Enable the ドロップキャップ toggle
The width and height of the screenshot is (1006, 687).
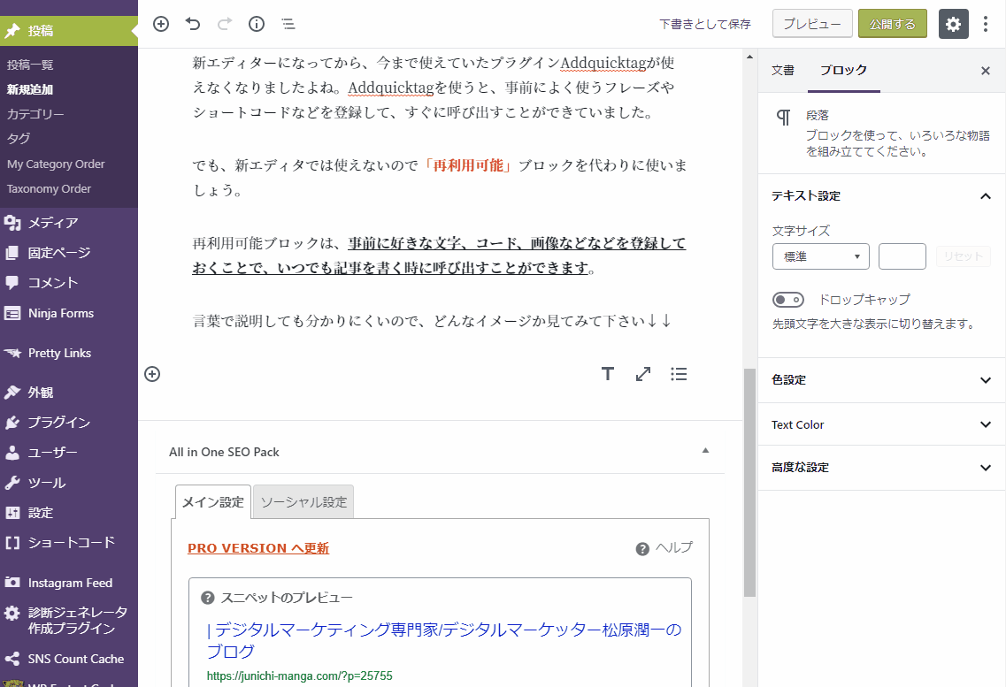click(788, 300)
